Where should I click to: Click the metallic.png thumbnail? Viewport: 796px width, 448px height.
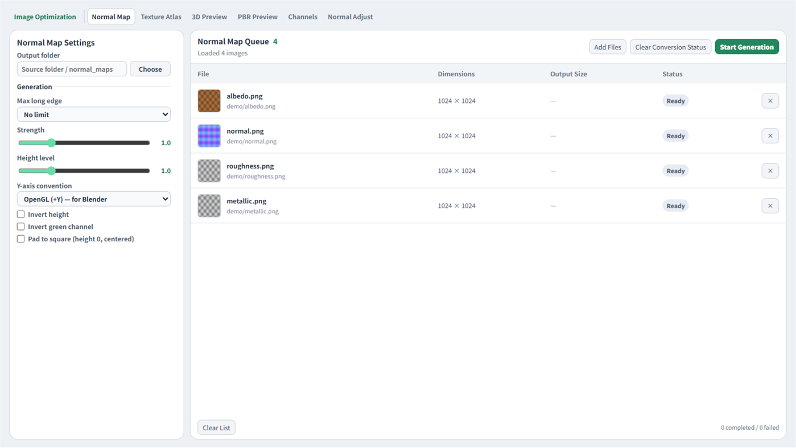coord(209,205)
